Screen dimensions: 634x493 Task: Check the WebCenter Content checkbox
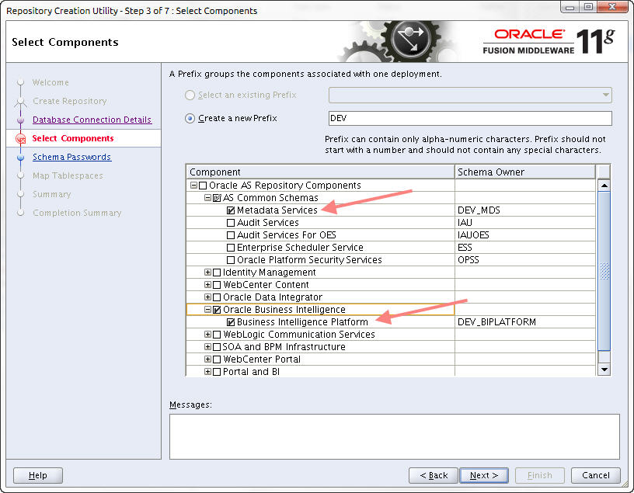tap(217, 285)
